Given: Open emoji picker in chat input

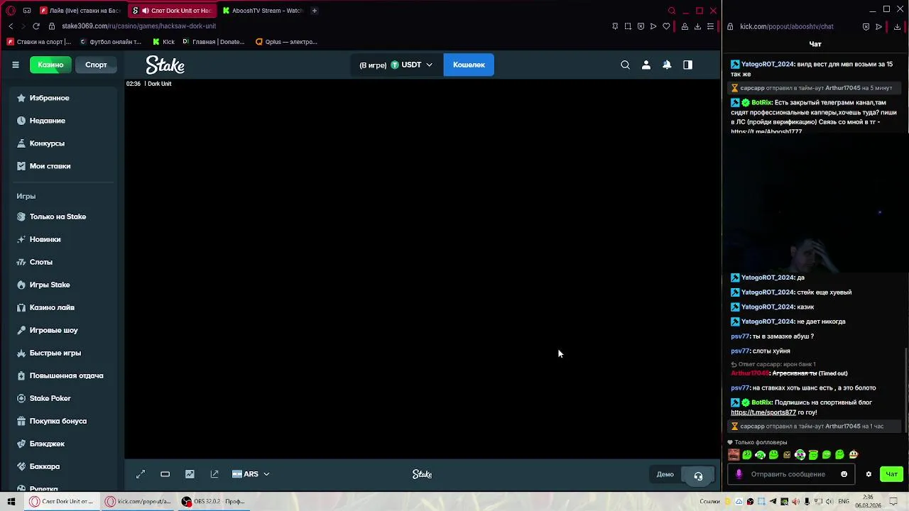Looking at the screenshot, I should [x=844, y=474].
